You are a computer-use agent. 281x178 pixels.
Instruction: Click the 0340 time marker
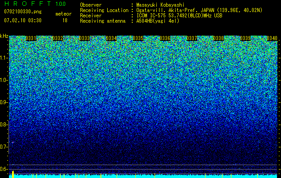coord(272,38)
